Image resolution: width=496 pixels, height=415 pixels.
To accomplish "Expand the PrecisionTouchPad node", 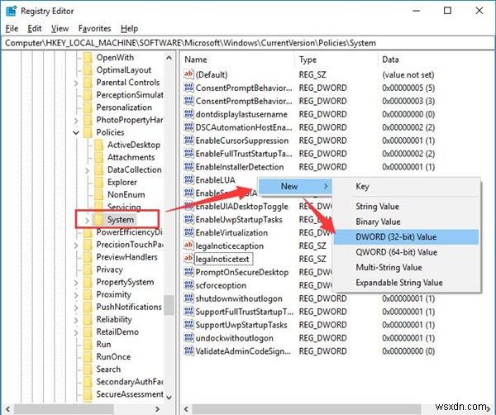I will tap(76, 246).
